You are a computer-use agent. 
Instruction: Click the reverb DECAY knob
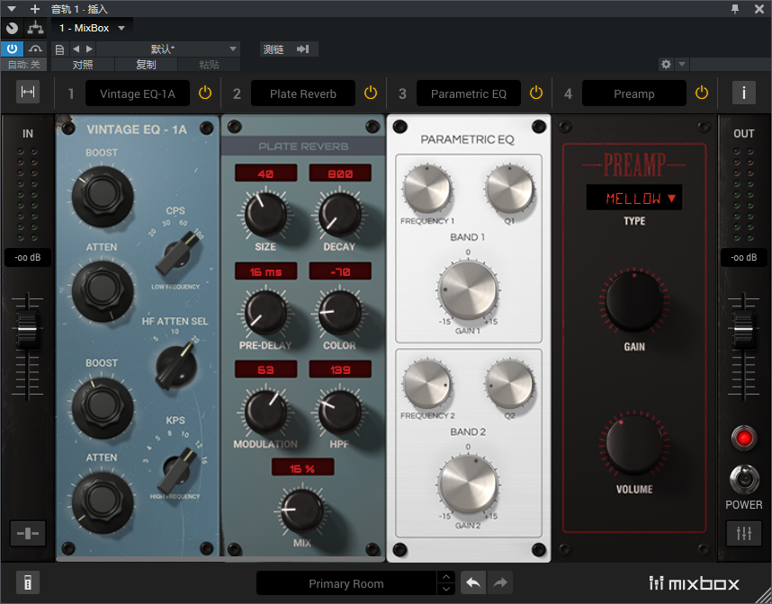[340, 215]
